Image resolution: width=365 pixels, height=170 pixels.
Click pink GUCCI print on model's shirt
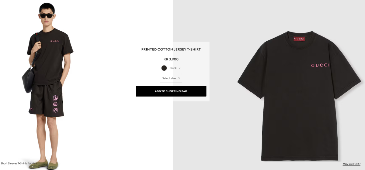coord(55,41)
